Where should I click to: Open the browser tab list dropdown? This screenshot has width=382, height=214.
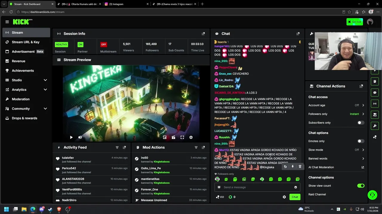point(4,4)
